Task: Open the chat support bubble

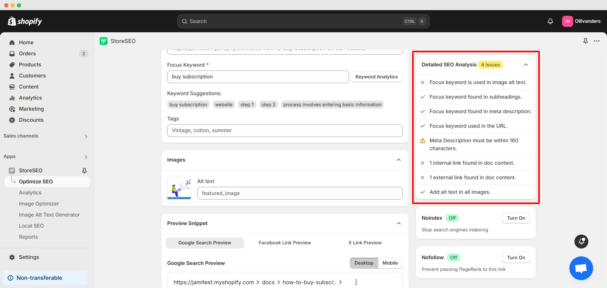Action: coord(581,268)
